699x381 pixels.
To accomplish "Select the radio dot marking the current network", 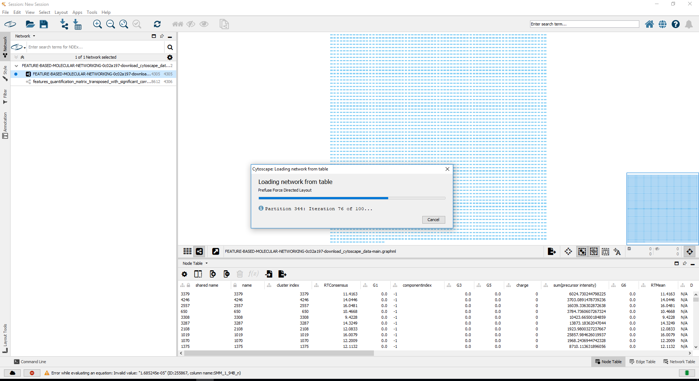I will point(16,74).
